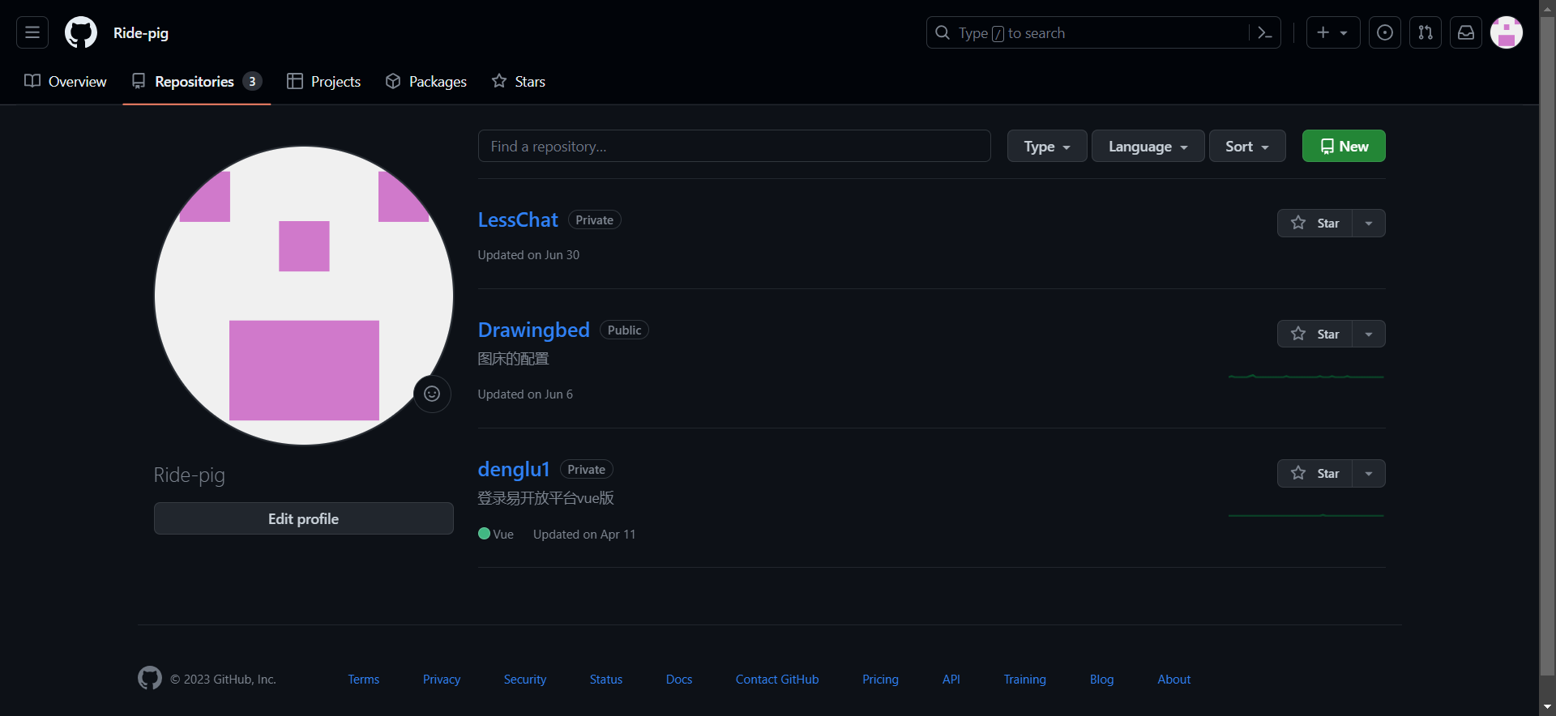
Task: Open the command palette icon
Action: (x=1264, y=32)
